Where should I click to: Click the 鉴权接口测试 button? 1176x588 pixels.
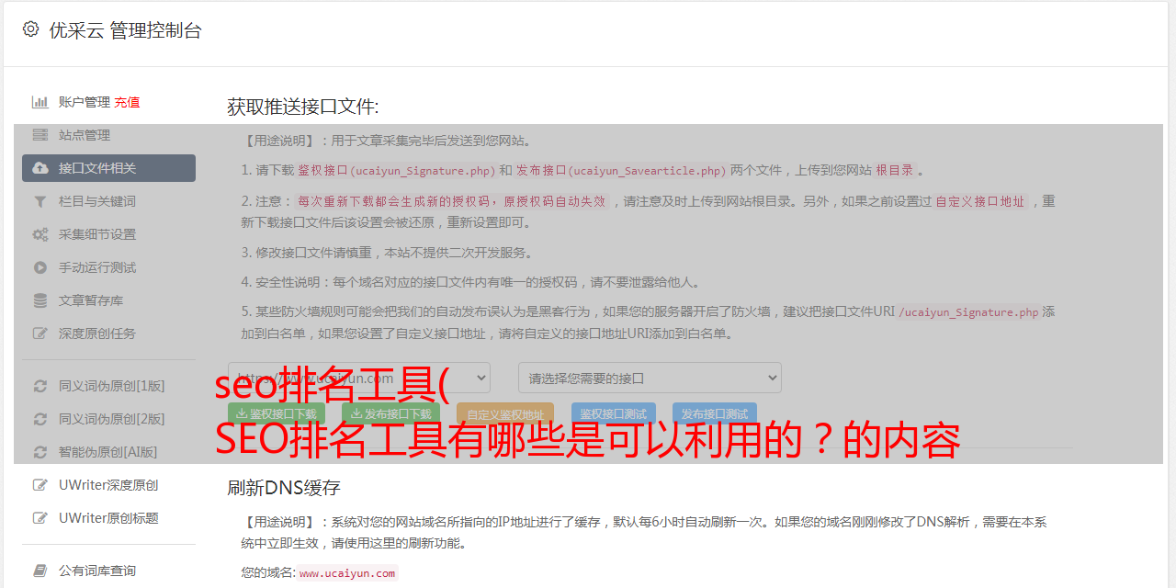click(x=614, y=414)
